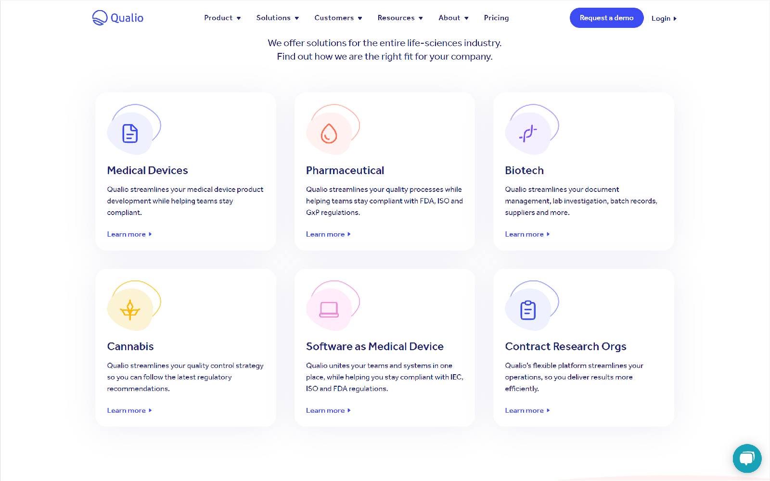Expand the About dropdown menu

point(453,18)
